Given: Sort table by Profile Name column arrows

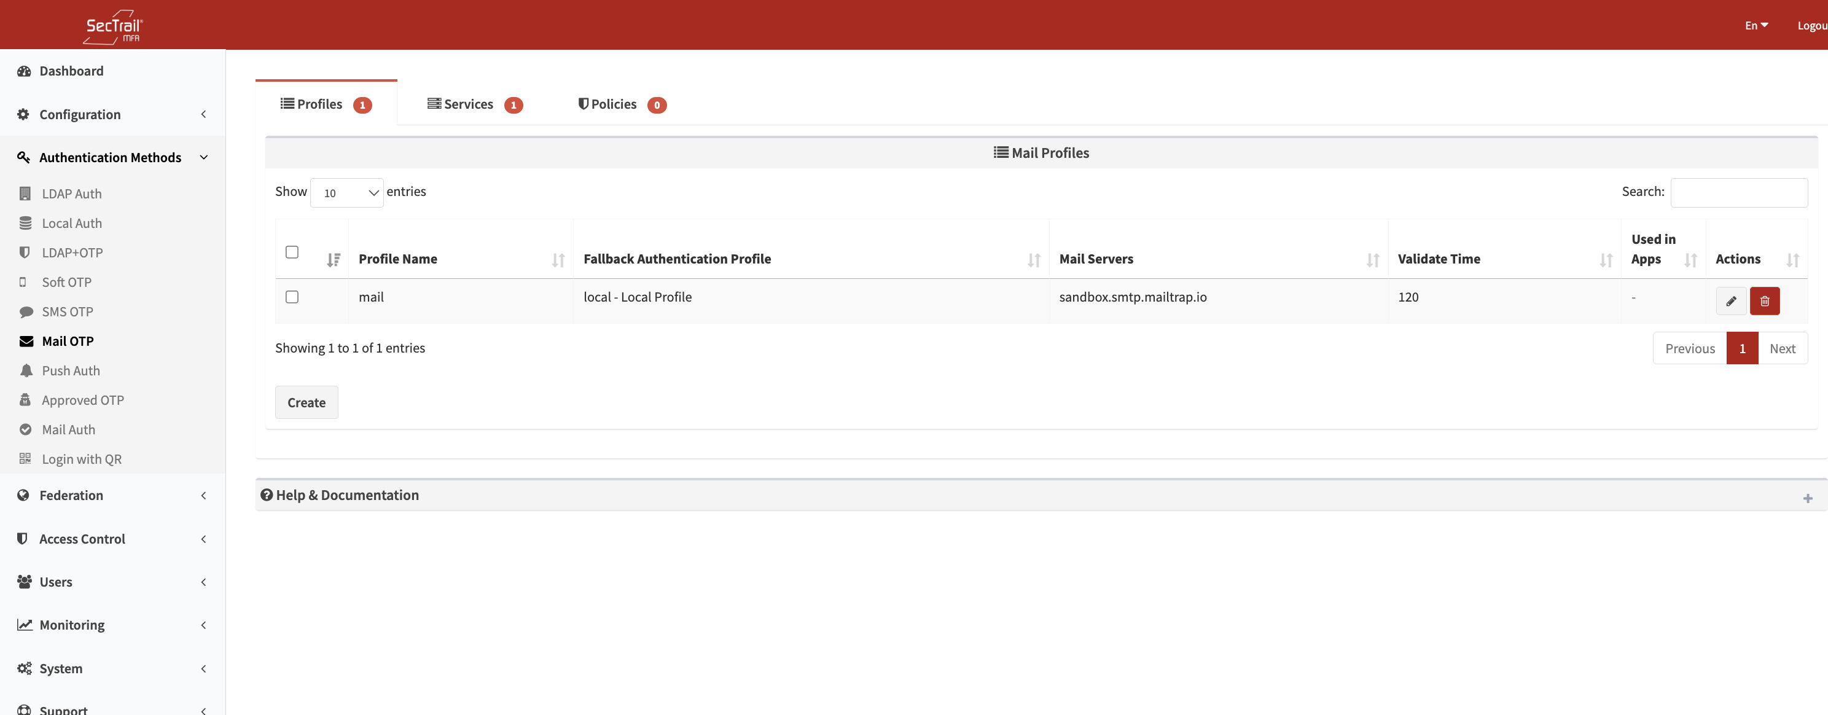Looking at the screenshot, I should (x=558, y=260).
